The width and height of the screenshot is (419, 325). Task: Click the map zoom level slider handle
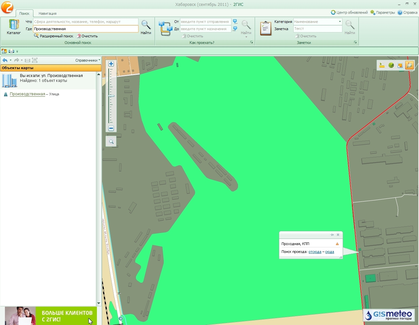[x=111, y=96]
